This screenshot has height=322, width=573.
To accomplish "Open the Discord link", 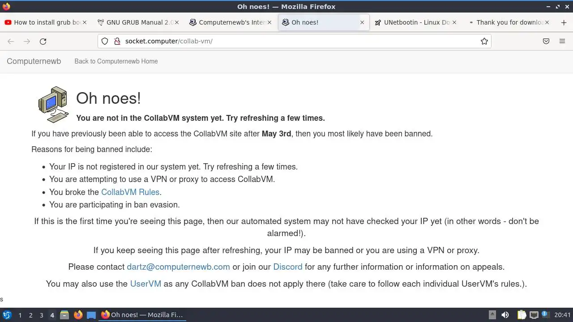I will (x=288, y=267).
